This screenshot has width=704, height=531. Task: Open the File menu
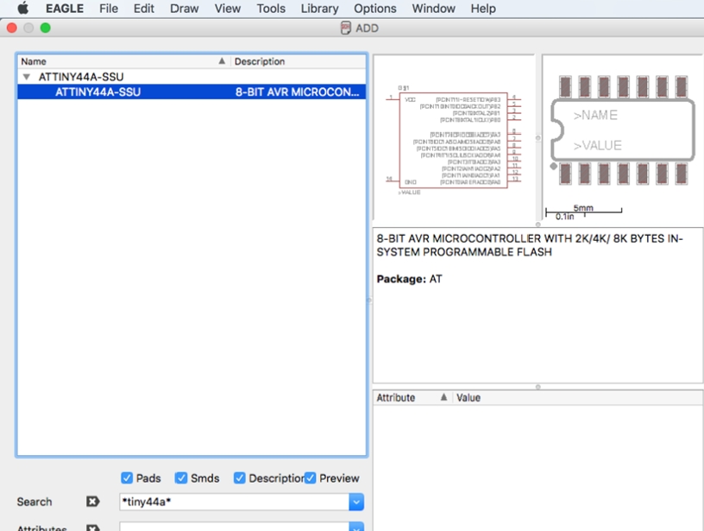[x=109, y=9]
